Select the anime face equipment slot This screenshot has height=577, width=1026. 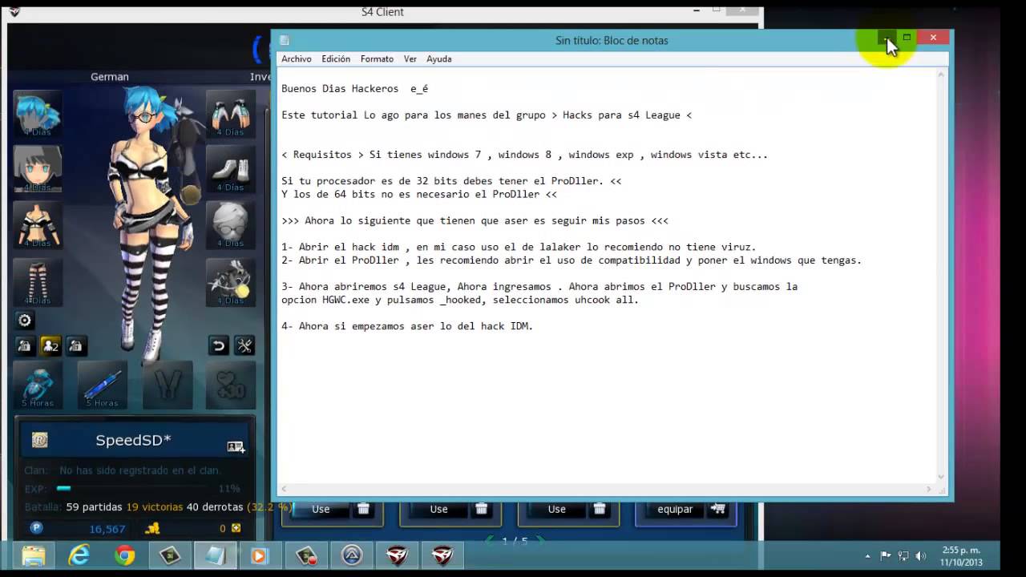37,169
